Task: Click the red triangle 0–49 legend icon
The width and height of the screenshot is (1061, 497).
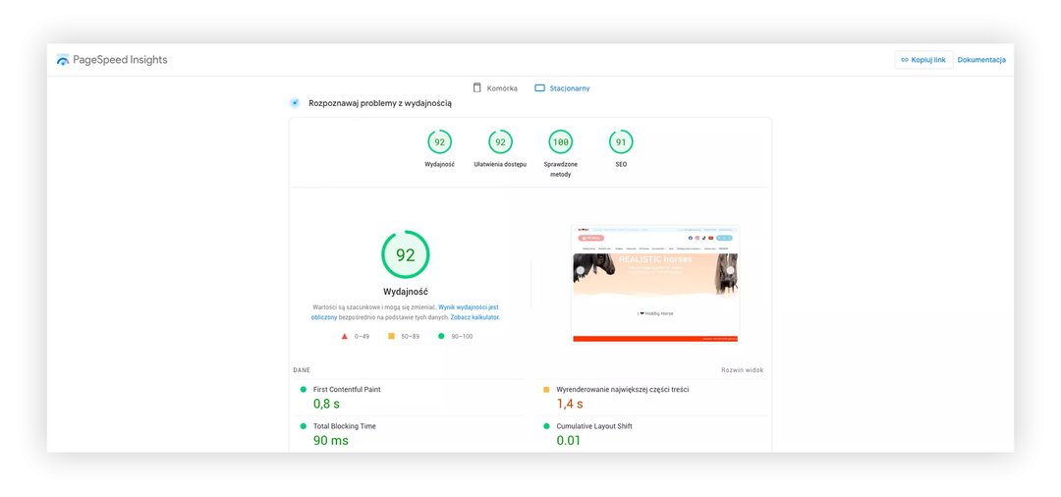Action: pyautogui.click(x=344, y=336)
